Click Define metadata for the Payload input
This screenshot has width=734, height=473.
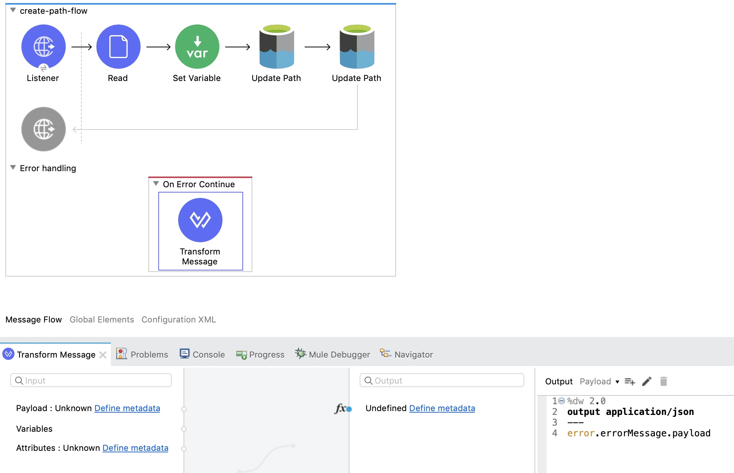[127, 408]
